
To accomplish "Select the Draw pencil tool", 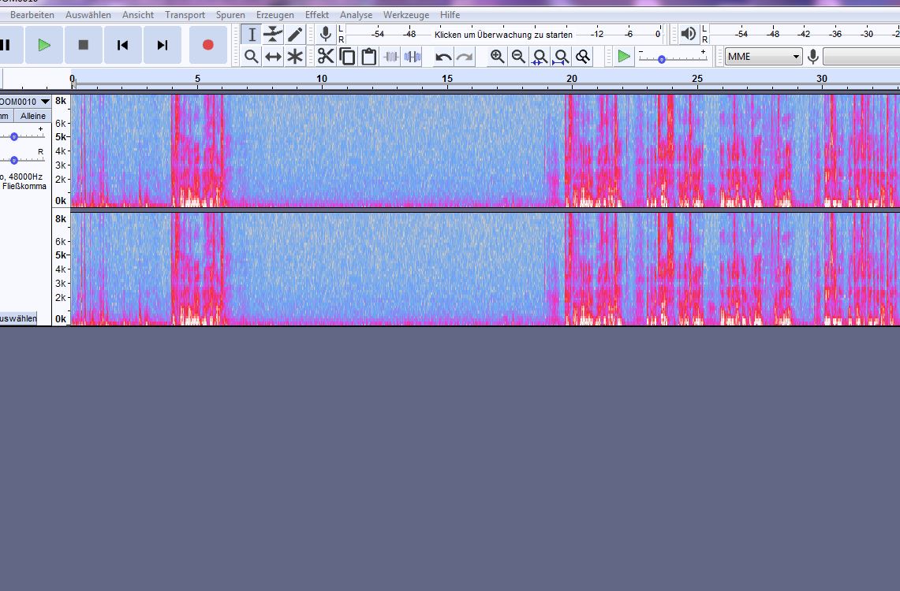I will 294,35.
